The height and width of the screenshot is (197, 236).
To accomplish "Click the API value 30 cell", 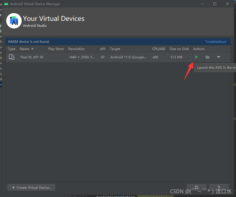I will pos(103,57).
